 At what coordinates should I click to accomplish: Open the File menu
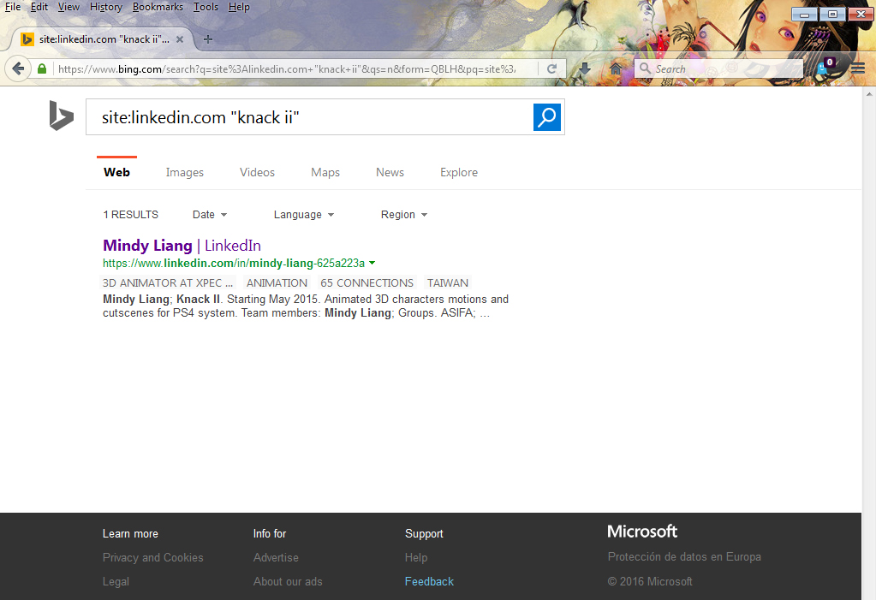[13, 7]
